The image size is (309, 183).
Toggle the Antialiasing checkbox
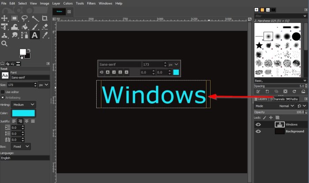(3, 97)
